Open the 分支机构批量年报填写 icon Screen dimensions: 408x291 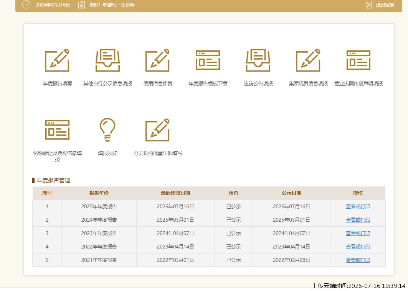[x=157, y=130]
